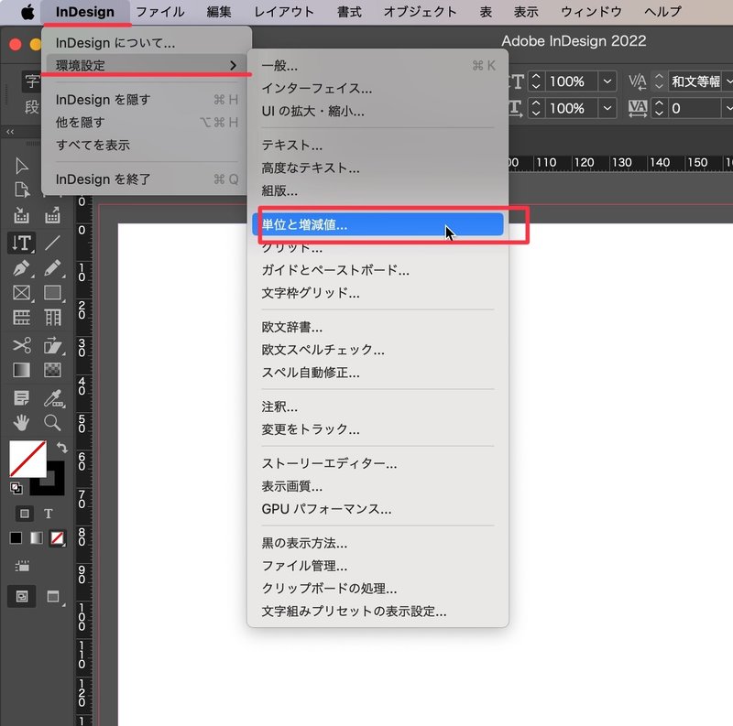733x726 pixels.
Task: Reset to default fill and stroke
Action: [16, 488]
